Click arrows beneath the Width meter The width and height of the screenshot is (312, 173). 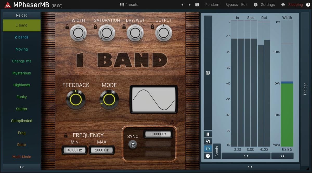282,156
